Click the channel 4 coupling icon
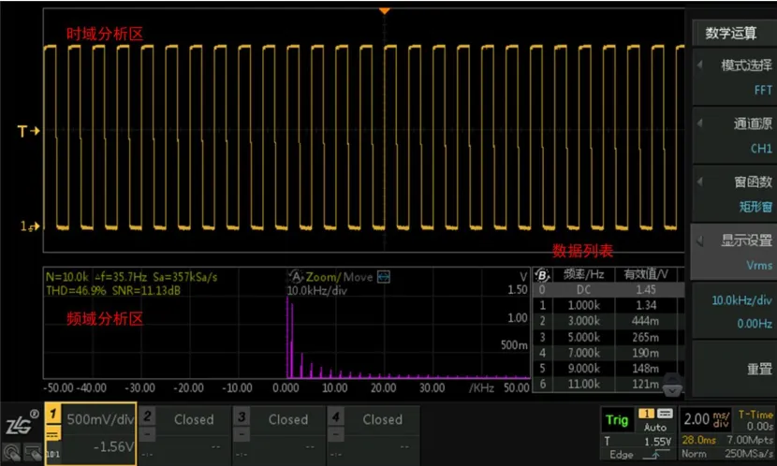The width and height of the screenshot is (777, 466). click(x=335, y=435)
